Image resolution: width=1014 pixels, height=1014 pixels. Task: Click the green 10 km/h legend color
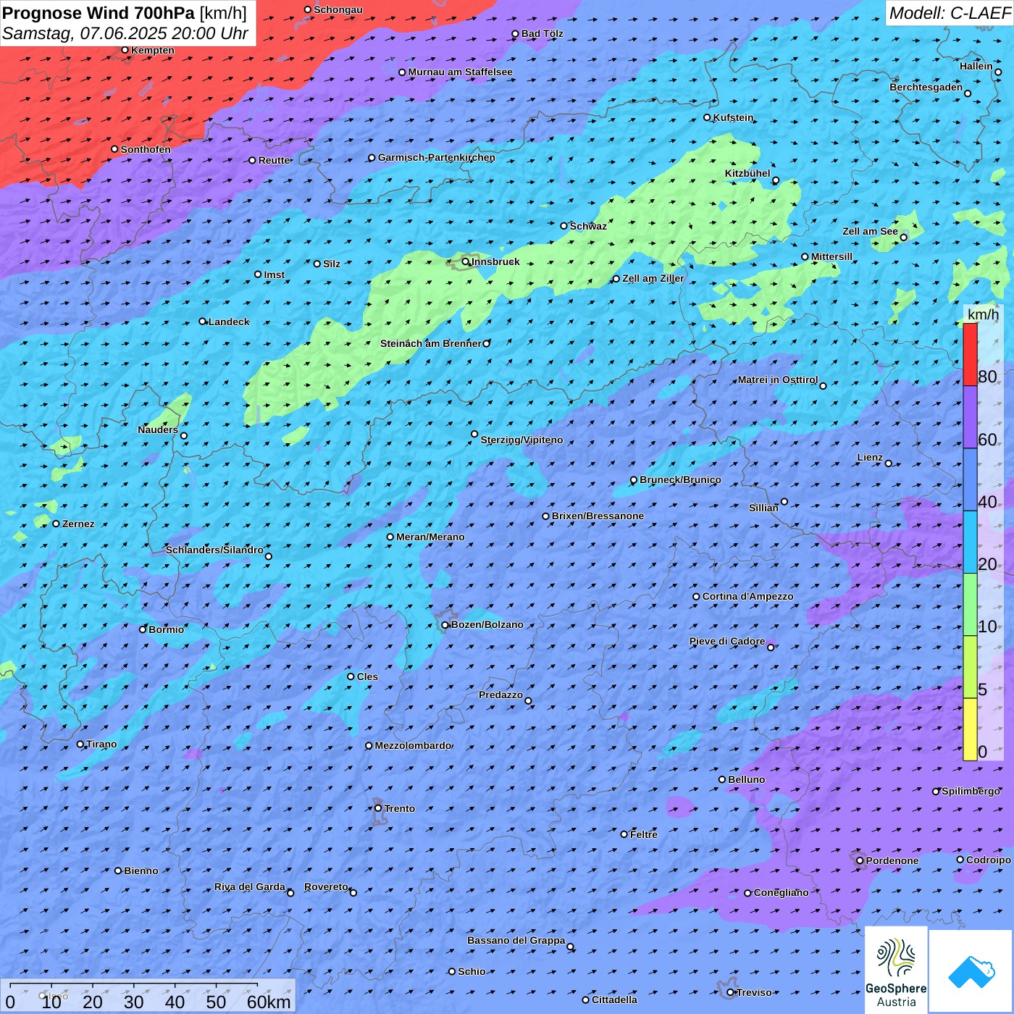[970, 605]
